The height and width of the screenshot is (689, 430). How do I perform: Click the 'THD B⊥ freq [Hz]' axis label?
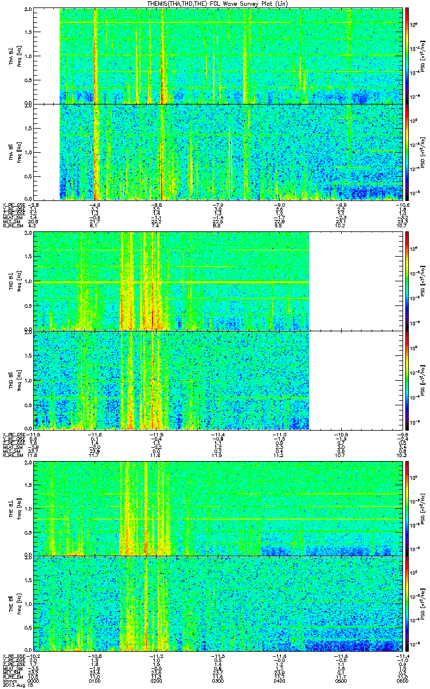pos(14,280)
